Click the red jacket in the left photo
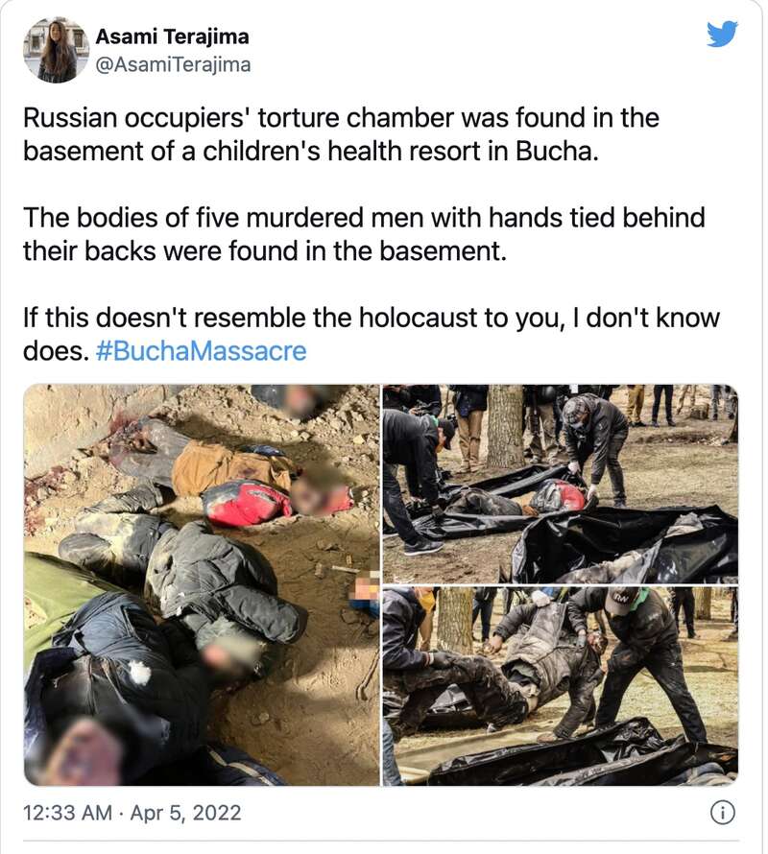Image resolution: width=768 pixels, height=854 pixels. click(248, 504)
